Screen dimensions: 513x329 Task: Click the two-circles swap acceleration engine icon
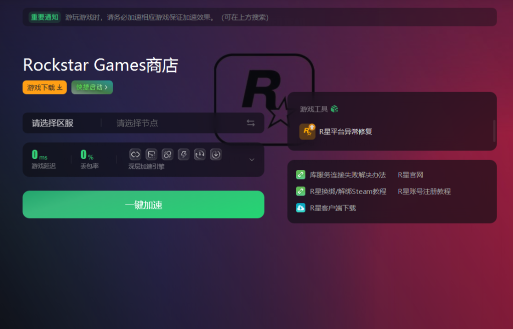167,154
